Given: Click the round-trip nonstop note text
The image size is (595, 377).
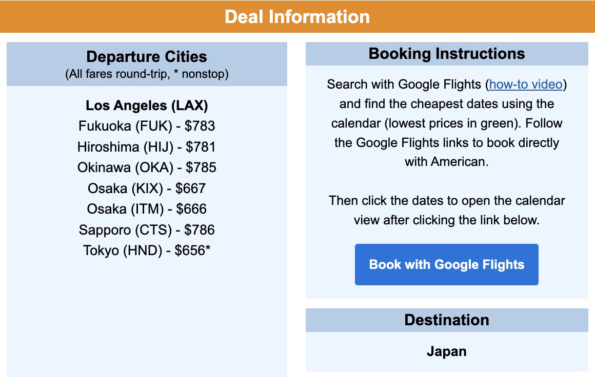Looking at the screenshot, I should 147,74.
